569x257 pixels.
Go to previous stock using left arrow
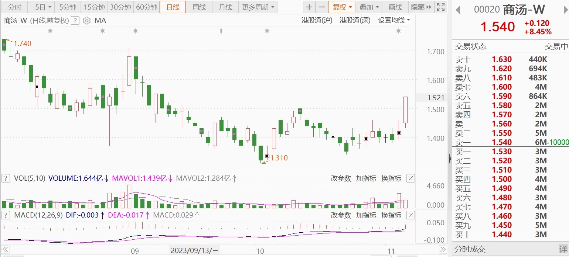[458, 10]
